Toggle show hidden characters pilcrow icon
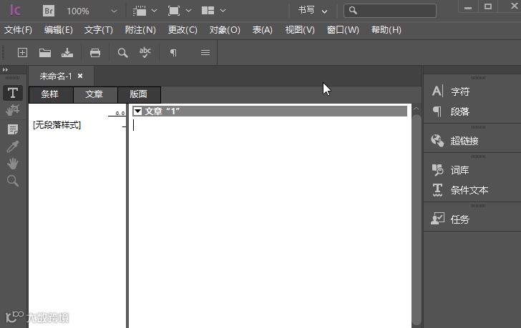Viewport: 521px width, 328px height. (173, 52)
